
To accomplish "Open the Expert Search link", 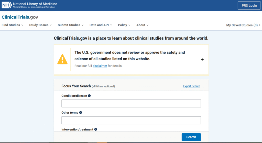I will pyautogui.click(x=192, y=86).
